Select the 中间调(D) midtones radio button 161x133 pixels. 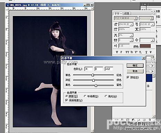click(x=85, y=96)
